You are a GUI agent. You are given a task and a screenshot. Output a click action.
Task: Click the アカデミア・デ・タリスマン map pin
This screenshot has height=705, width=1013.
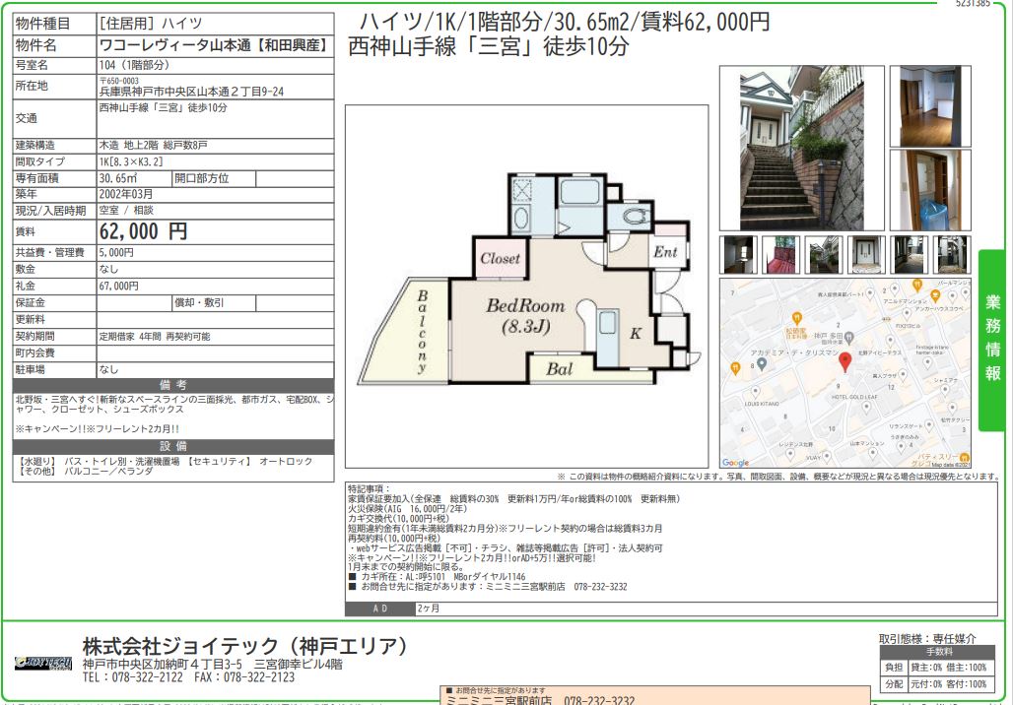click(x=762, y=364)
